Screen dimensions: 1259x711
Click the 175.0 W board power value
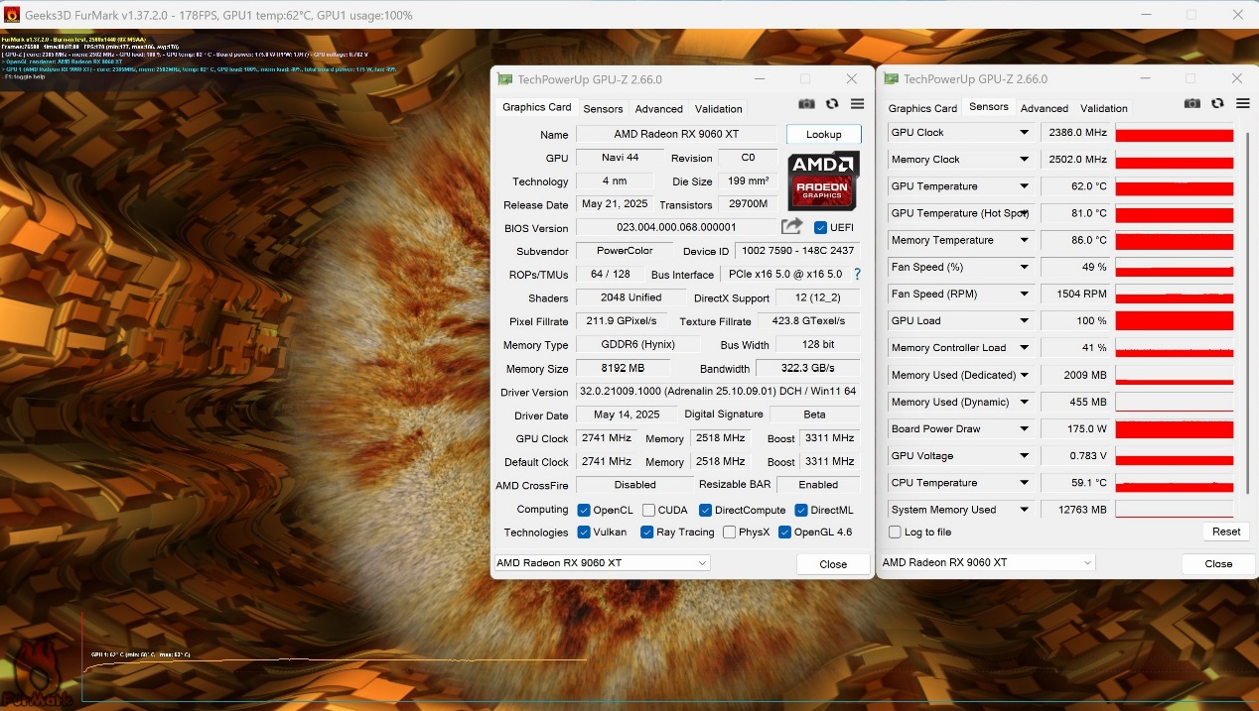pyautogui.click(x=1075, y=429)
